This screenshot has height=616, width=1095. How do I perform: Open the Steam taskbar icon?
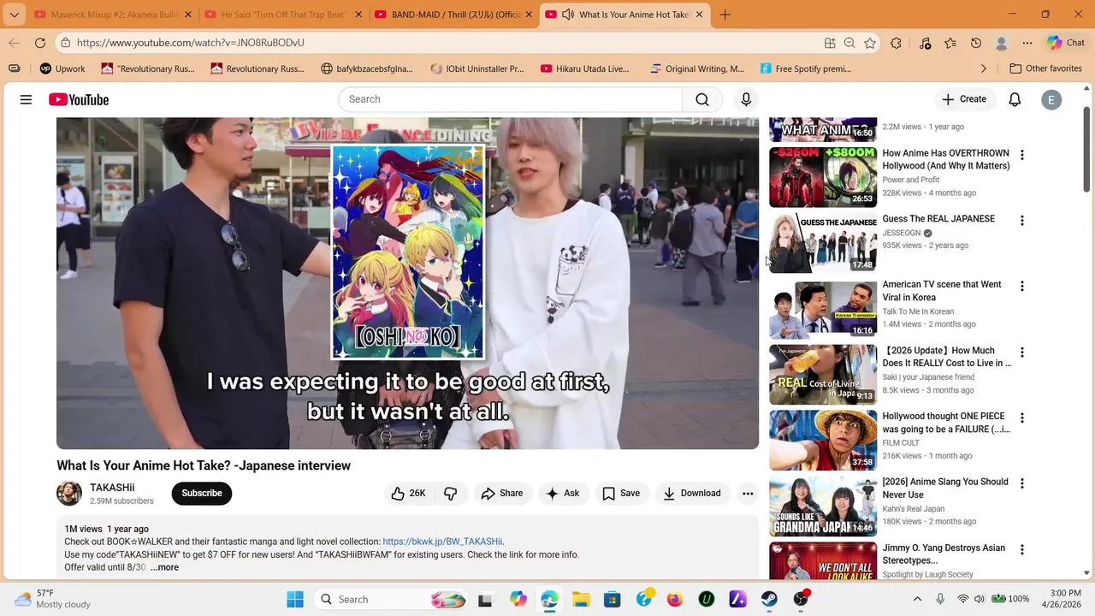tap(769, 599)
